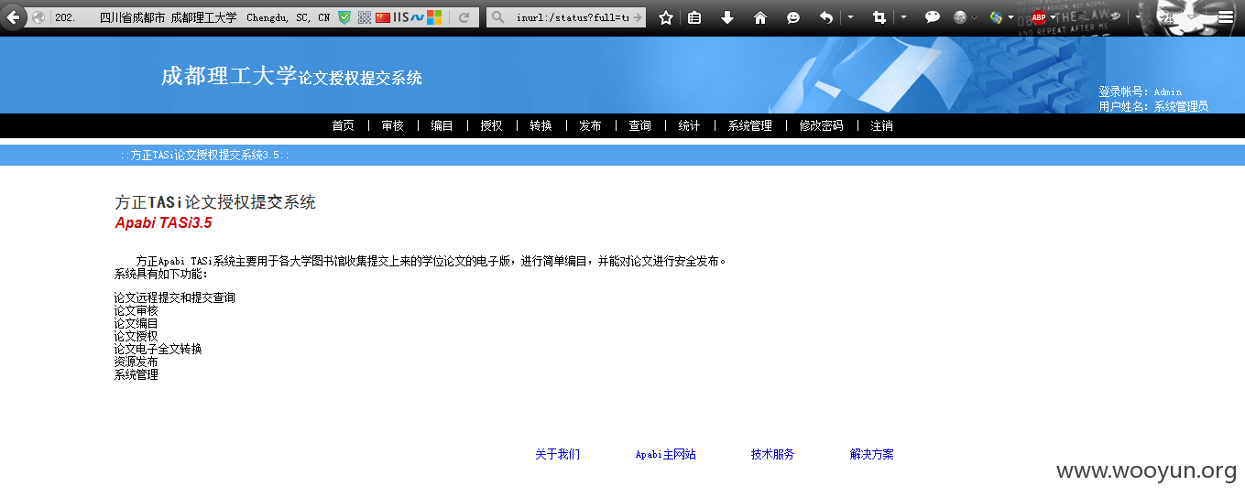
Task: Expand the Adblock Plus dropdown arrow
Action: pos(1054,17)
